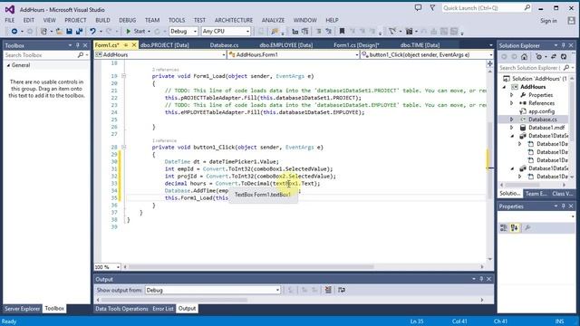Toggle the pin on Form1.cs* tab
This screenshot has height=326, width=580.
click(126, 45)
